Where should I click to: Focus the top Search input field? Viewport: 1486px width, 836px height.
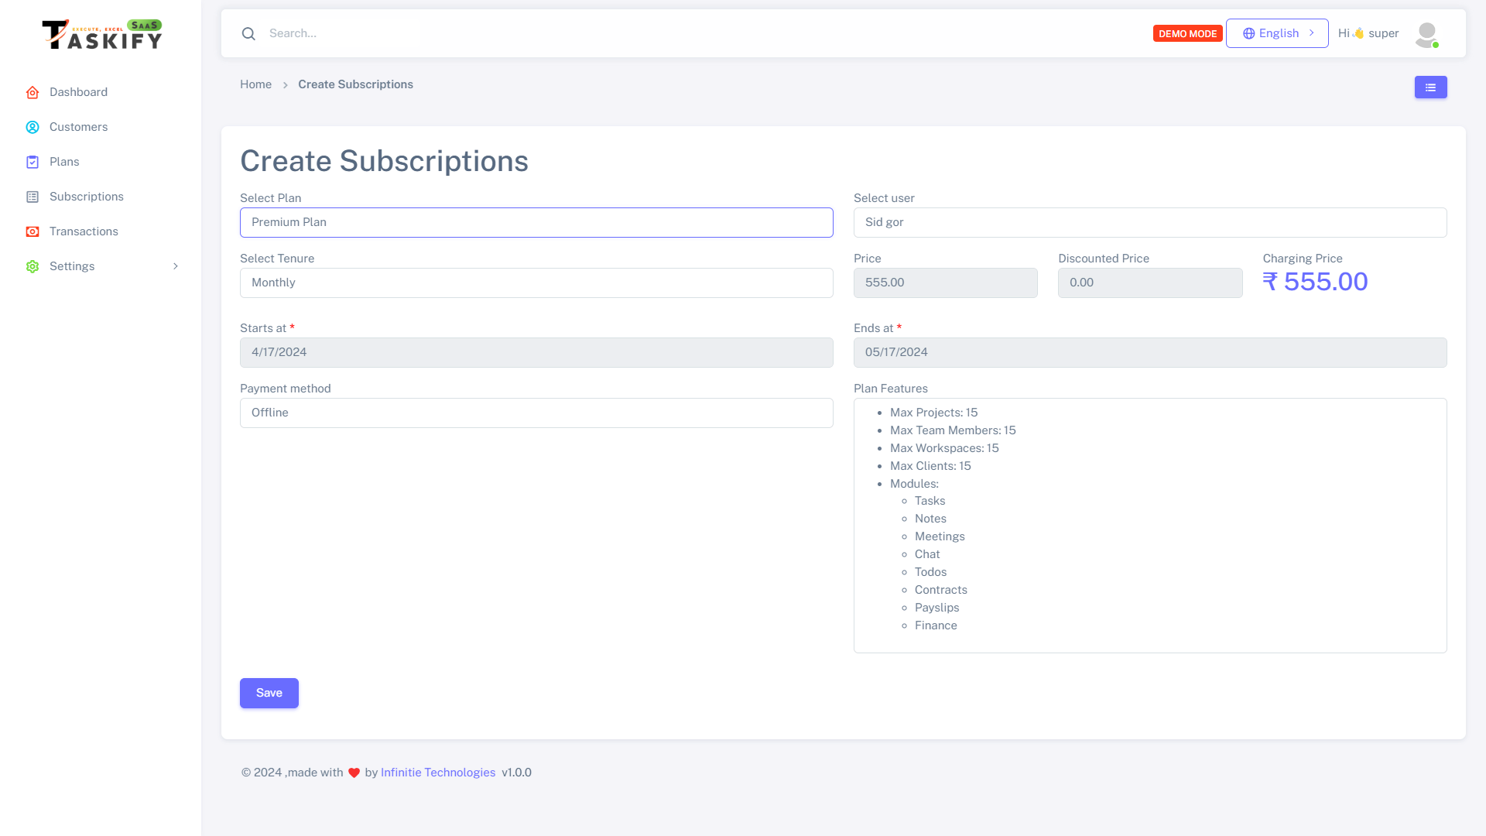coord(542,34)
